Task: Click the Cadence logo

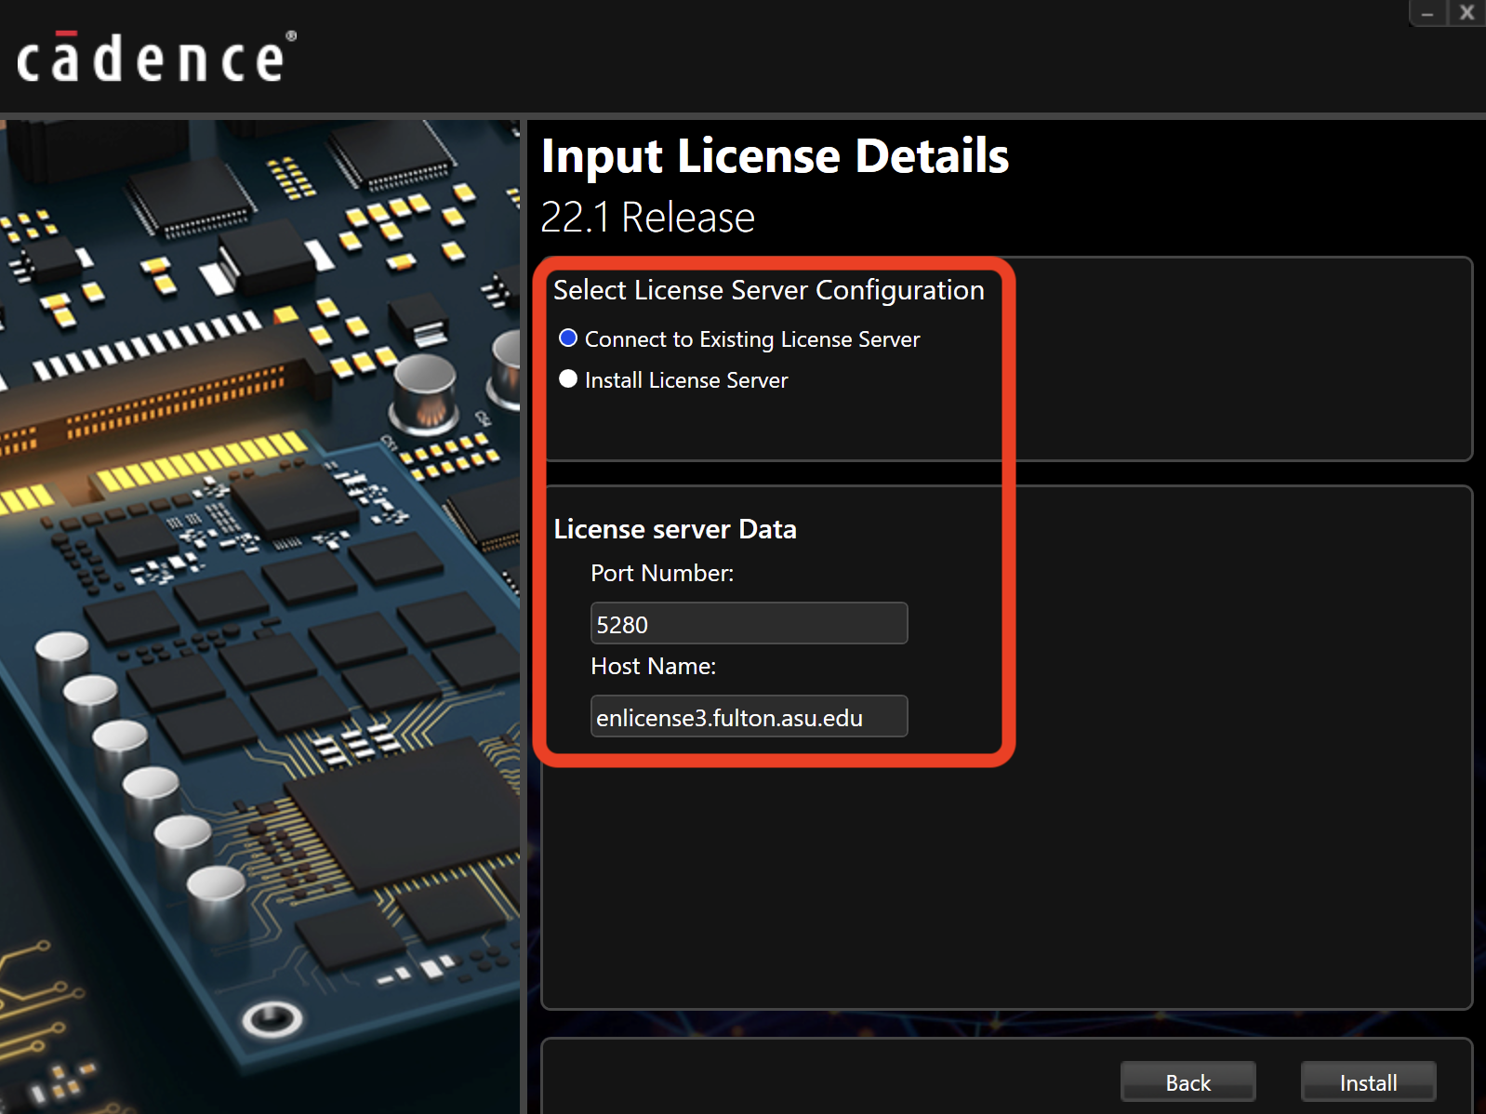Action: coord(156,58)
